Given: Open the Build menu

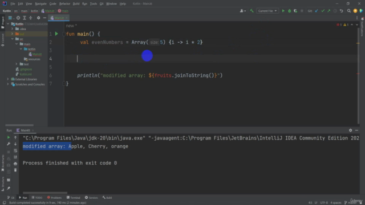Looking at the screenshot, I should click(76, 4).
